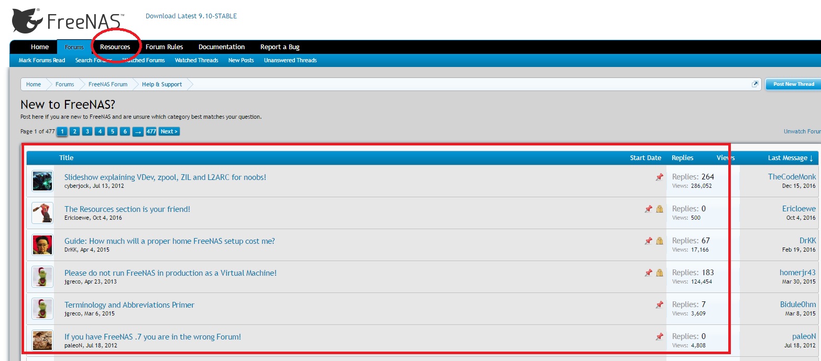821x361 pixels.
Task: Click the lock icon on the Virtual Machine thread
Action: click(660, 273)
